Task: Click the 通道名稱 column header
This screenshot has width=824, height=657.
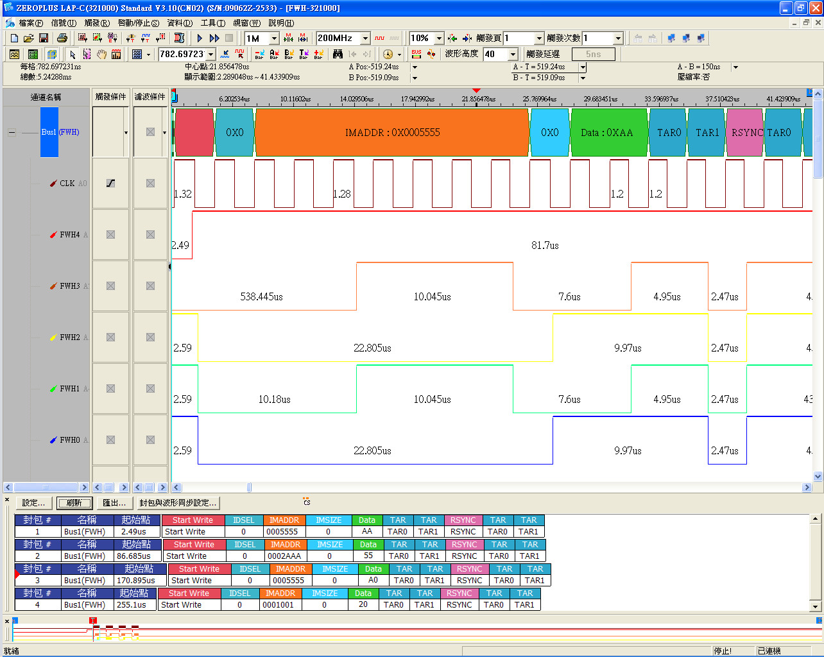Action: click(46, 98)
